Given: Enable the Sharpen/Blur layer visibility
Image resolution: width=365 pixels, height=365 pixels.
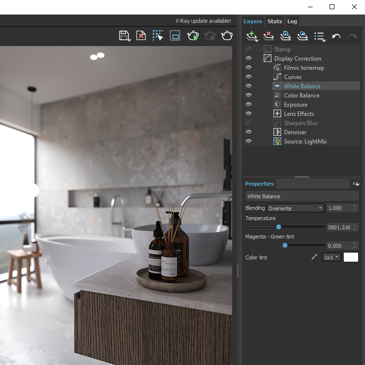Looking at the screenshot, I should click(249, 123).
